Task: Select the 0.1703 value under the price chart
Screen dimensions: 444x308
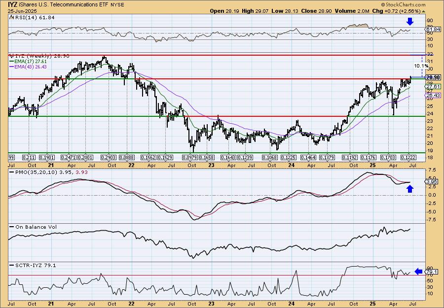Action: (388, 158)
